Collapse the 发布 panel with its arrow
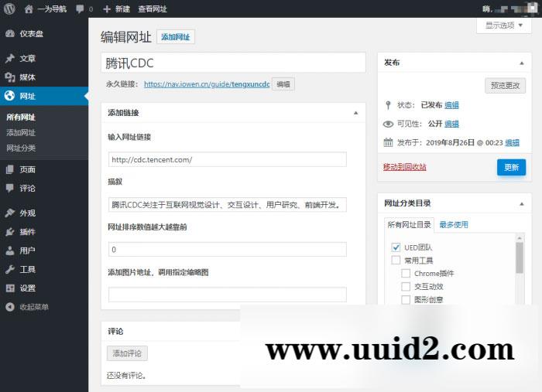This screenshot has width=542, height=392. [522, 63]
